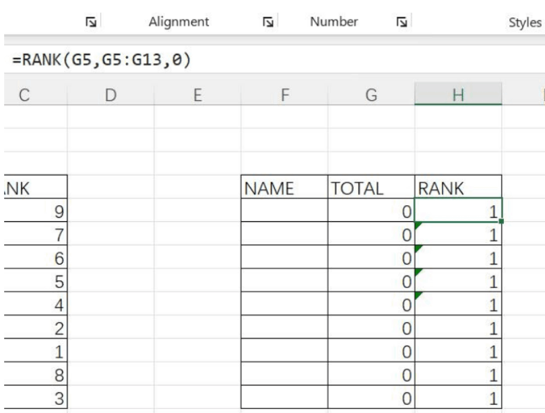Click the NAME header cell

point(284,188)
